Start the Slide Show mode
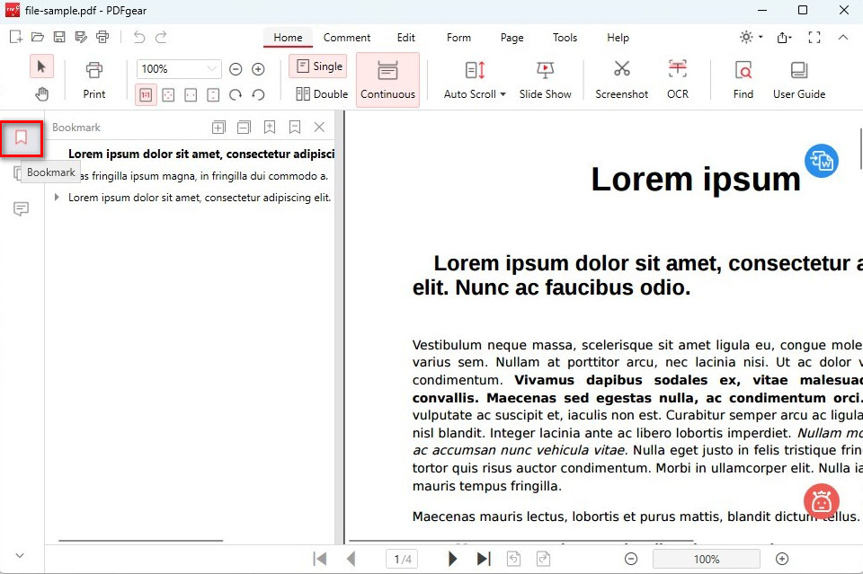863x574 pixels. 545,79
